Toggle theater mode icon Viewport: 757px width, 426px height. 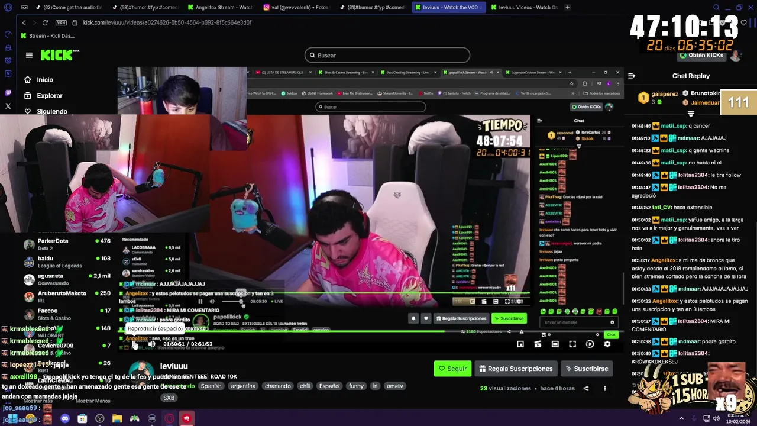pos(555,344)
